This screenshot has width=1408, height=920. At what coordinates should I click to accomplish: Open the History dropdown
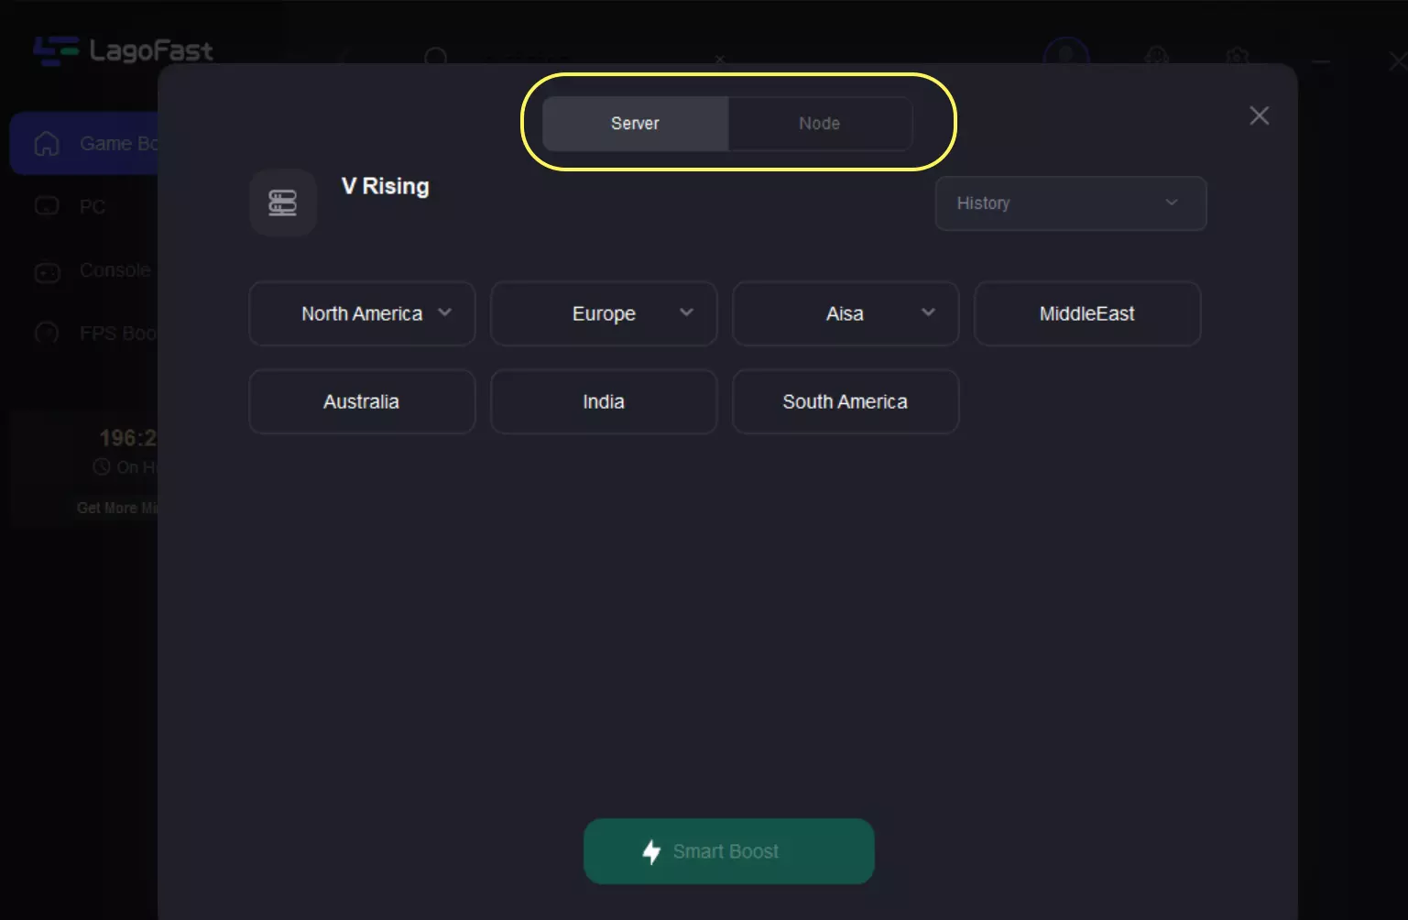coord(1070,203)
